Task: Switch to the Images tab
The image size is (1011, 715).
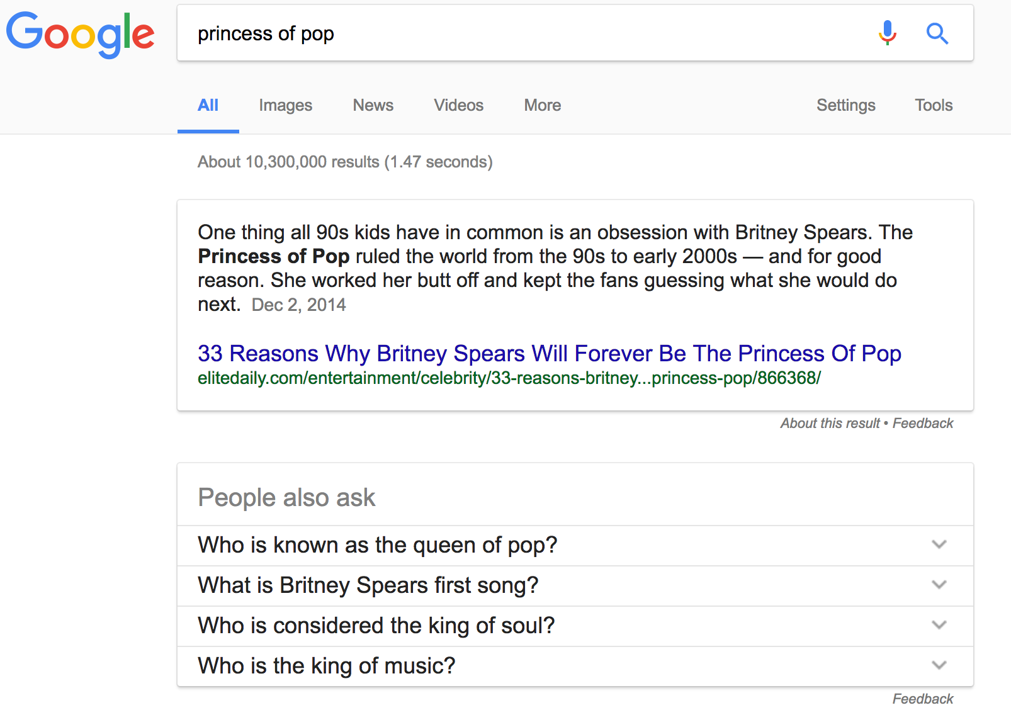Action: click(x=285, y=106)
